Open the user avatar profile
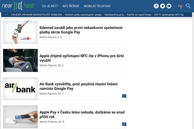 181,6
